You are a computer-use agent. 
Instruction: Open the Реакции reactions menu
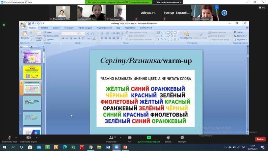[182, 139]
